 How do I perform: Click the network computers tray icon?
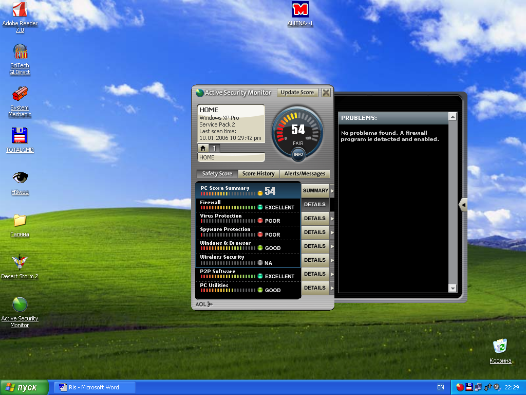click(x=478, y=387)
